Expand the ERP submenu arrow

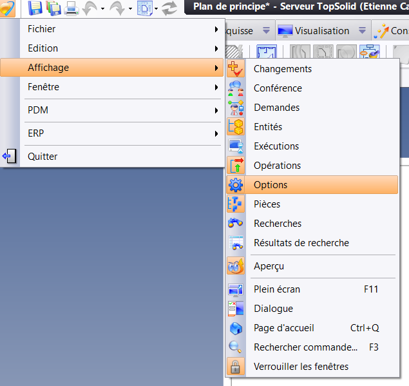click(x=216, y=133)
